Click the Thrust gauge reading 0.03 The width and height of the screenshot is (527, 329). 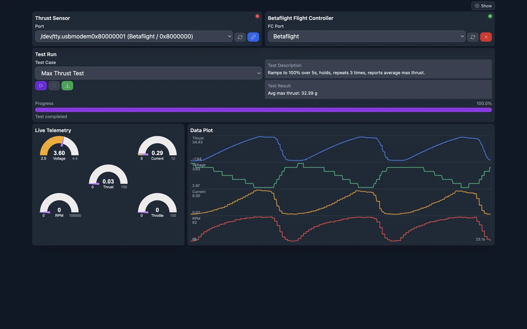(x=108, y=177)
